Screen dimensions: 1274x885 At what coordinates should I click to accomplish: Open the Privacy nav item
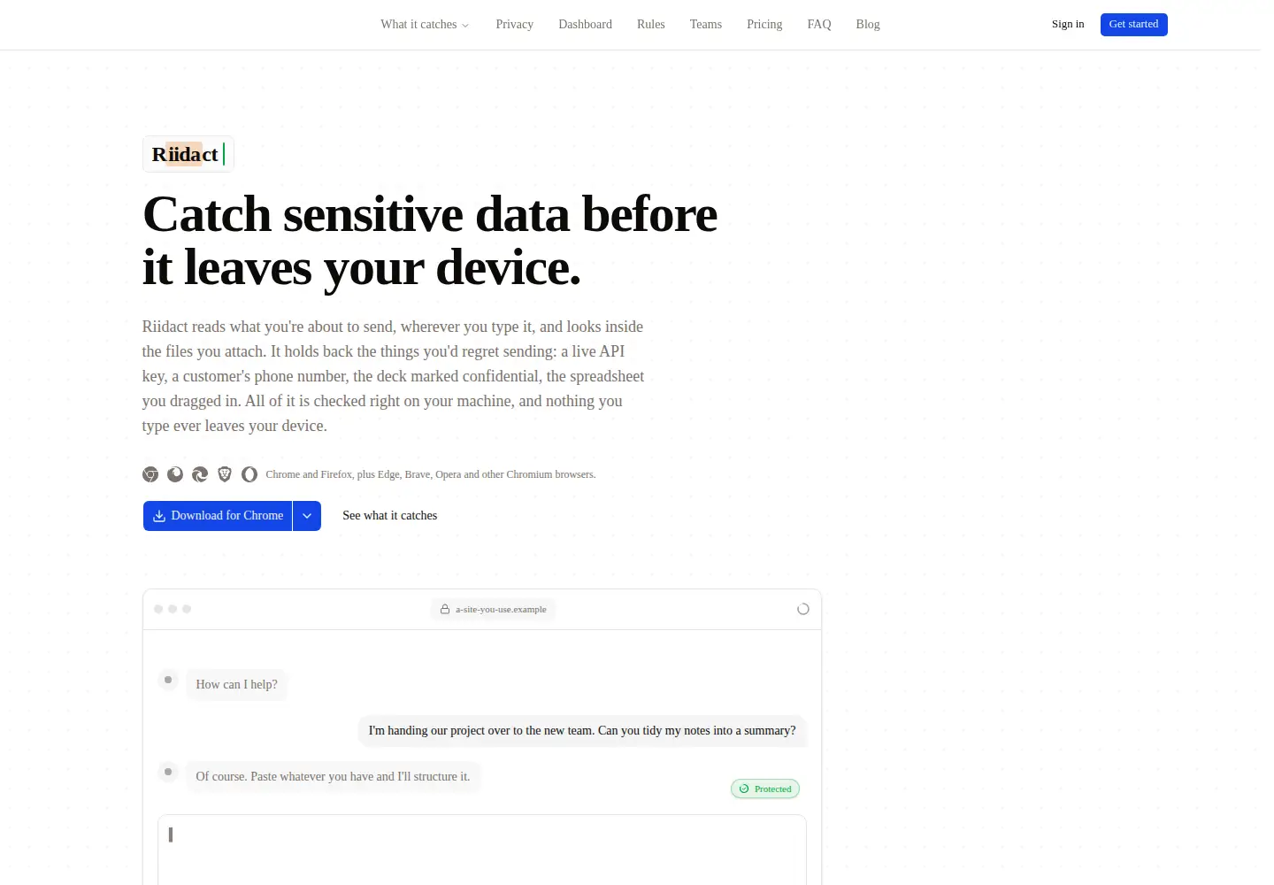click(515, 25)
